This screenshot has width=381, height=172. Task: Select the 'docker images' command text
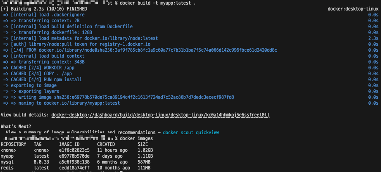[x=136, y=138]
